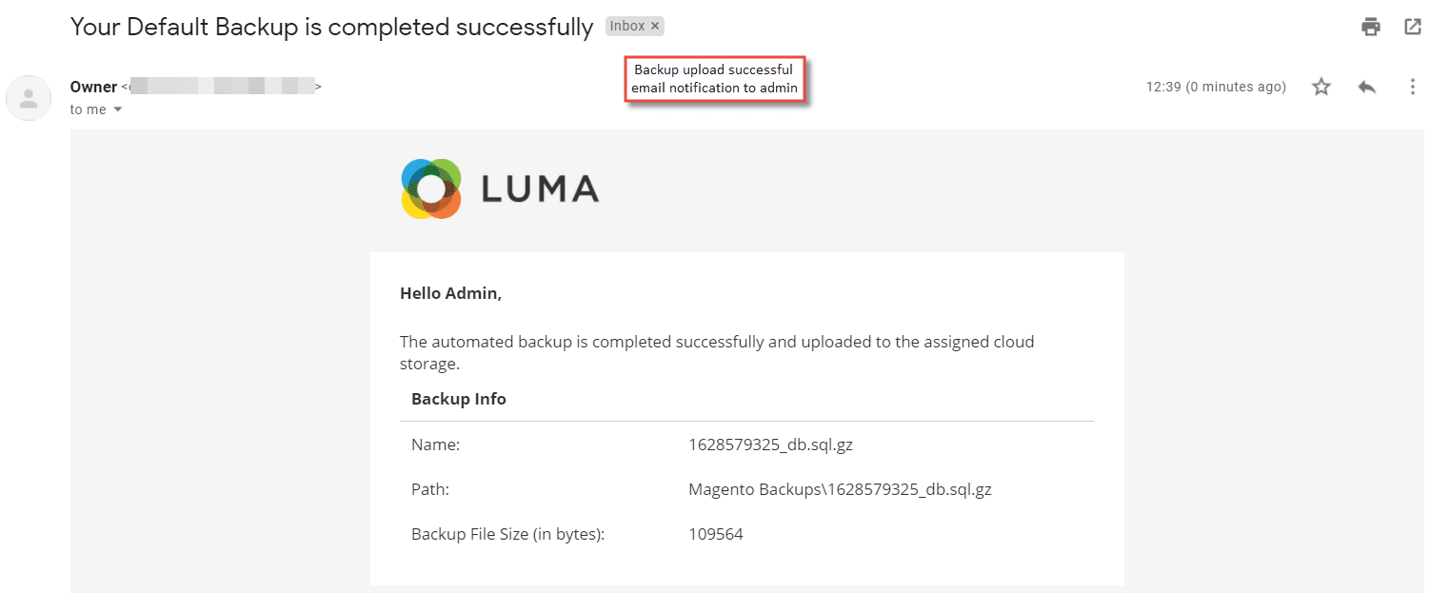Image resolution: width=1430 pixels, height=593 pixels.
Task: Click the backup file size value 109564
Action: pos(715,534)
